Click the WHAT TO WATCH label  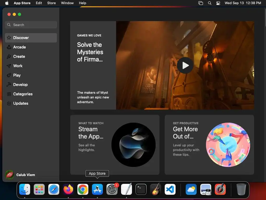[x=91, y=123]
